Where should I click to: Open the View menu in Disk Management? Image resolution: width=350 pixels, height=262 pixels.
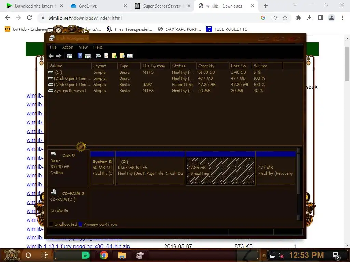[x=83, y=47]
